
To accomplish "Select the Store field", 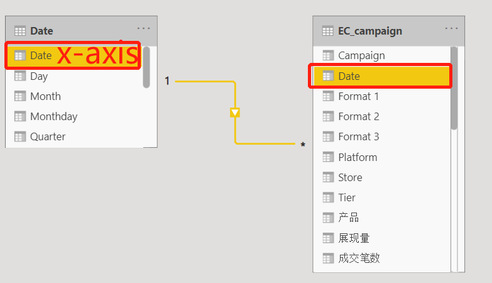I will tap(381, 177).
